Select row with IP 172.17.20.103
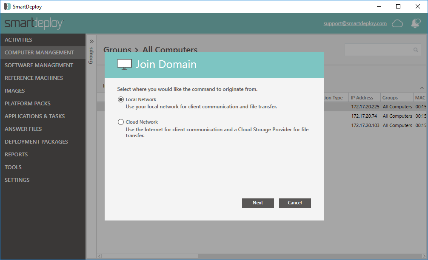Image resolution: width=428 pixels, height=260 pixels. tap(365, 125)
